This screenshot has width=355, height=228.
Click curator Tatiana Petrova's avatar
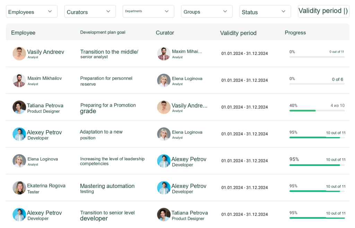(164, 215)
